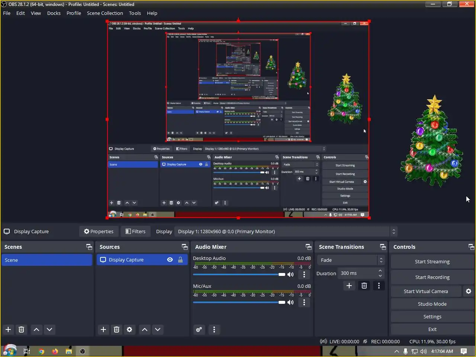The image size is (476, 357).
Task: Adjust Desktop Audio volume slider
Action: pos(239,274)
